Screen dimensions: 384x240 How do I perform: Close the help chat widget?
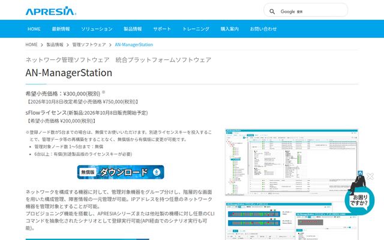pyautogui.click(x=370, y=176)
